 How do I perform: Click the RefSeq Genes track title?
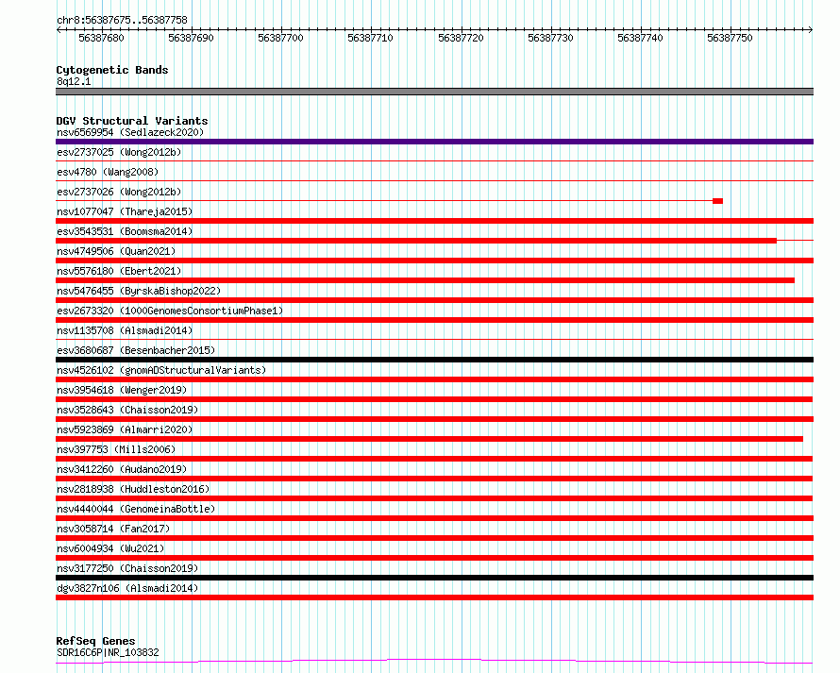click(x=96, y=641)
